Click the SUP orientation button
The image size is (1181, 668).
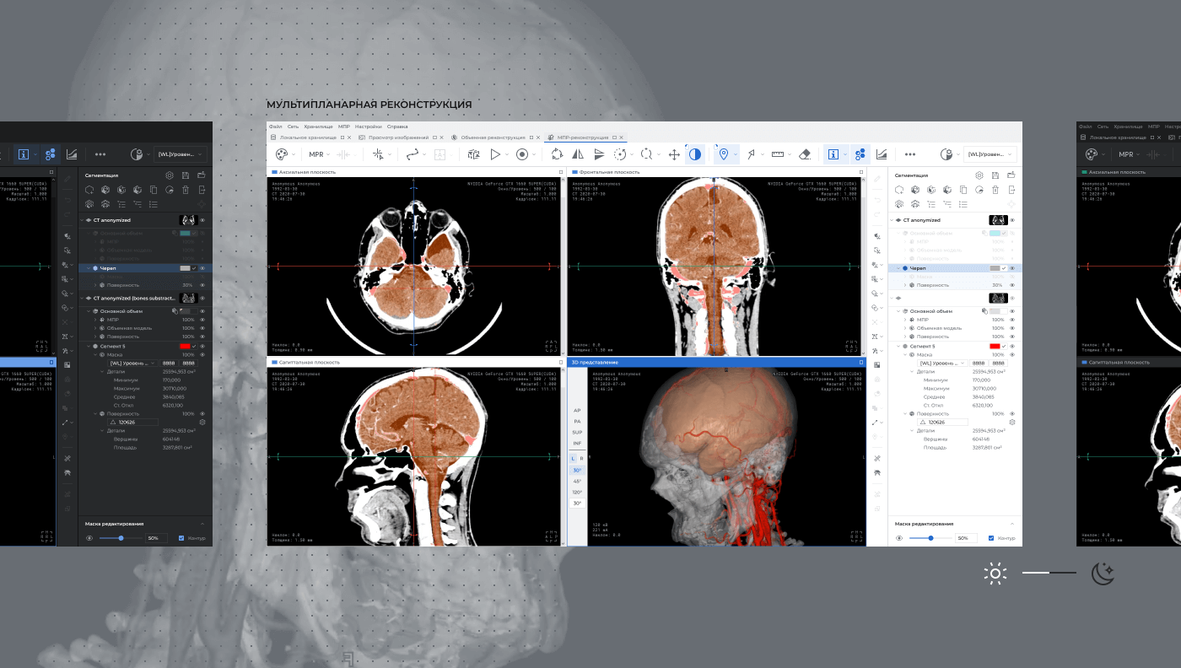tap(577, 432)
